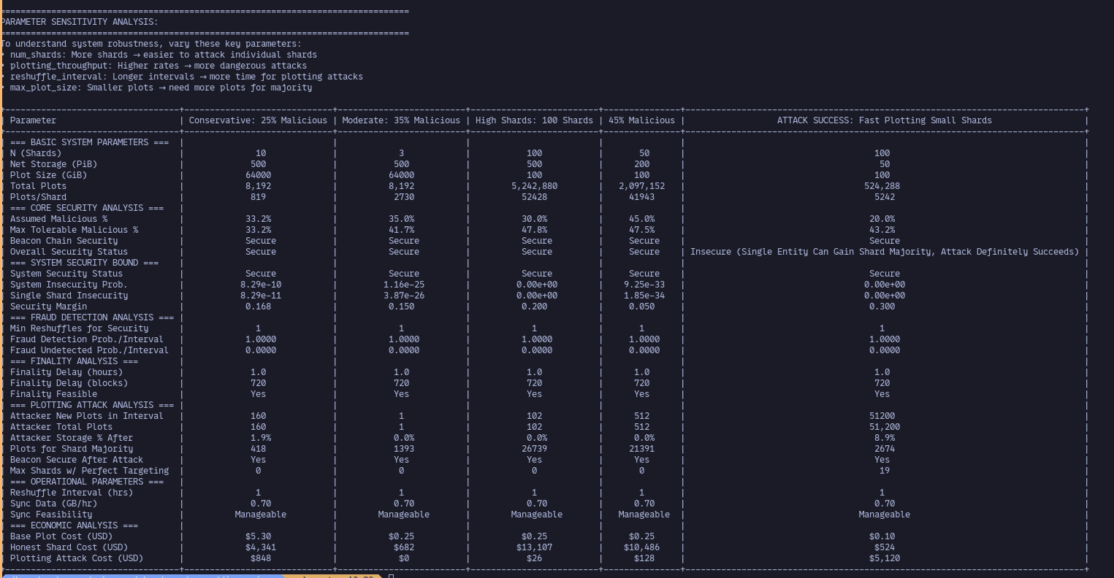This screenshot has height=578, width=1114.
Task: Click the Plots/Shard value 2730
Action: coord(404,197)
